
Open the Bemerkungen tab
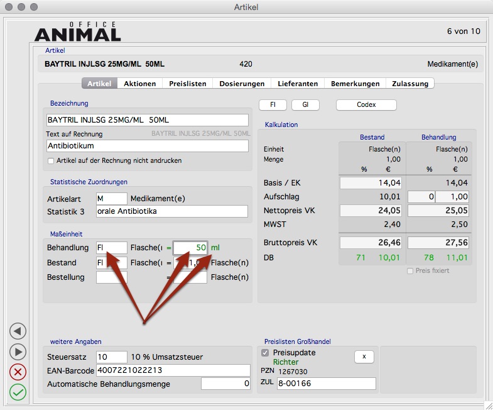355,84
